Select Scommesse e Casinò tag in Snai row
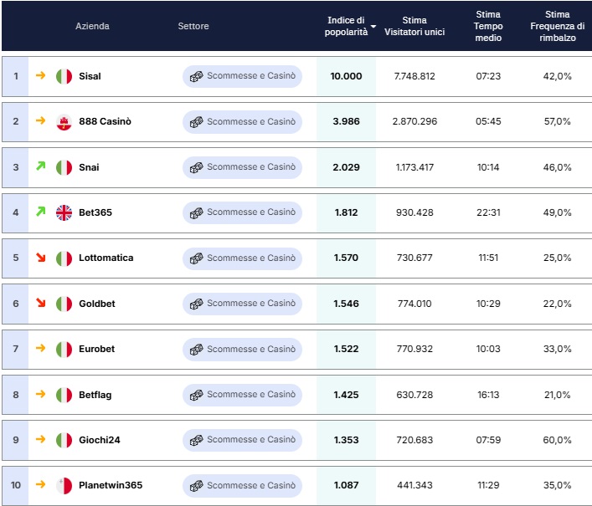This screenshot has width=592, height=506. 242,167
